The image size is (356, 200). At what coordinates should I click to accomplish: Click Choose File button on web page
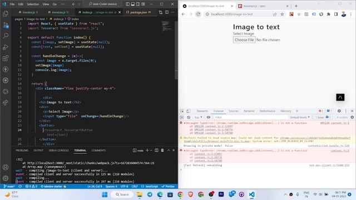[244, 40]
